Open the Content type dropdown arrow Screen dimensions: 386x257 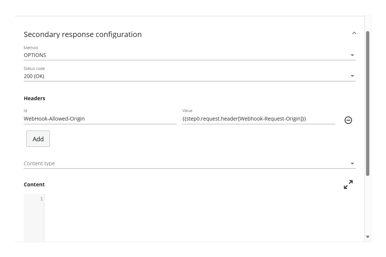coord(353,163)
